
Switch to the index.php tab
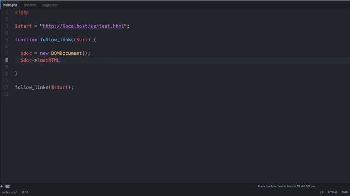tap(10, 5)
